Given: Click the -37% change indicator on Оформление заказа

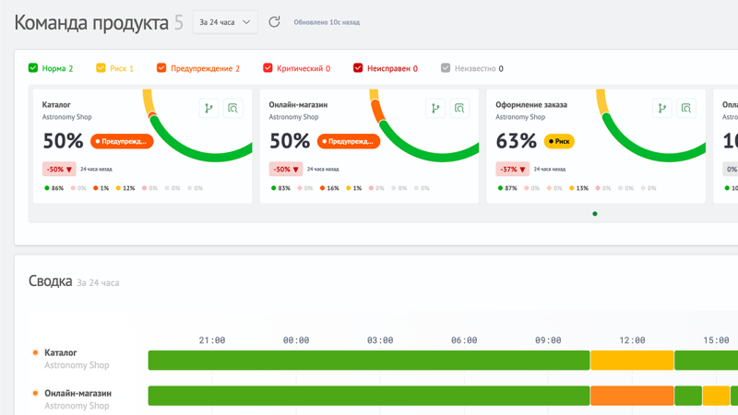Looking at the screenshot, I should click(513, 169).
